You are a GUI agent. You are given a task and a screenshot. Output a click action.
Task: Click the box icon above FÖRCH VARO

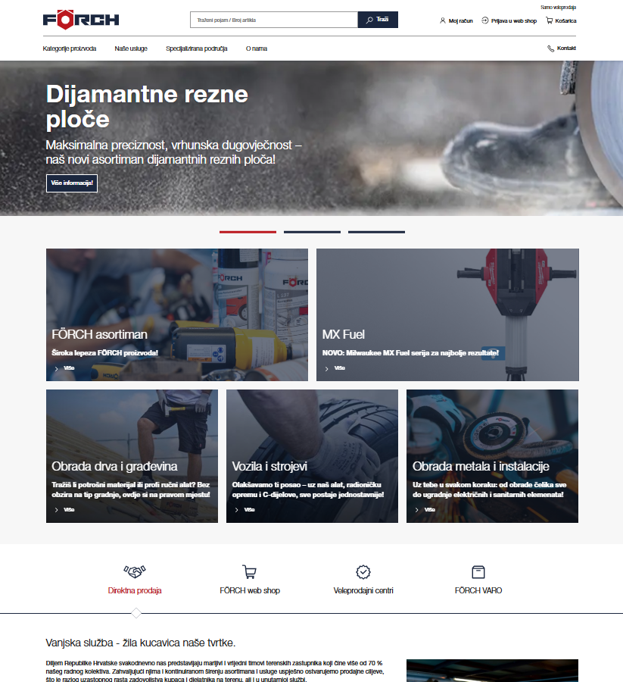tap(478, 572)
